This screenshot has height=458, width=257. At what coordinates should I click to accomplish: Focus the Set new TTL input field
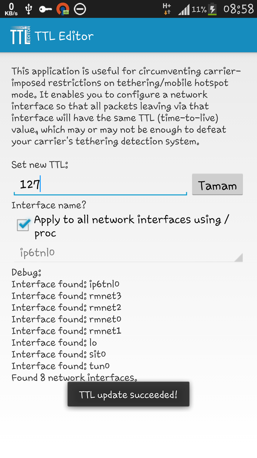[100, 185]
